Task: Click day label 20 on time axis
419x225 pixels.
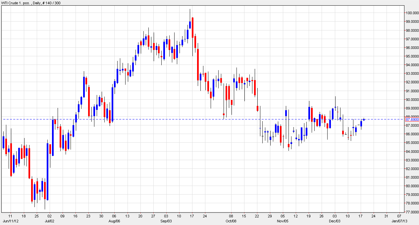Action: [x=140, y=216]
